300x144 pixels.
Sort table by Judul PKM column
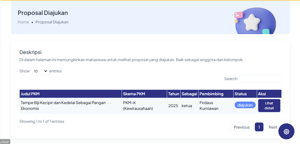(70, 94)
